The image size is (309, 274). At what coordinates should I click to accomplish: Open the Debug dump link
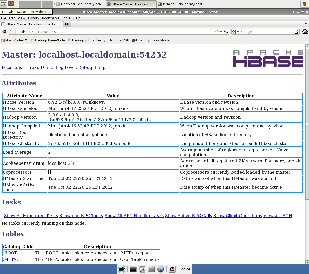pos(92,67)
